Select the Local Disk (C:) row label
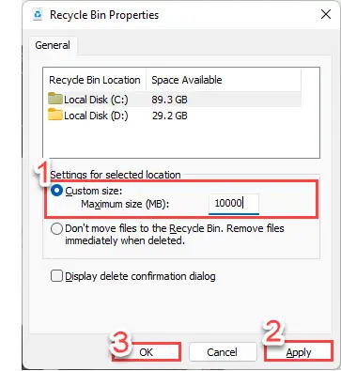The image size is (341, 371). click(96, 100)
